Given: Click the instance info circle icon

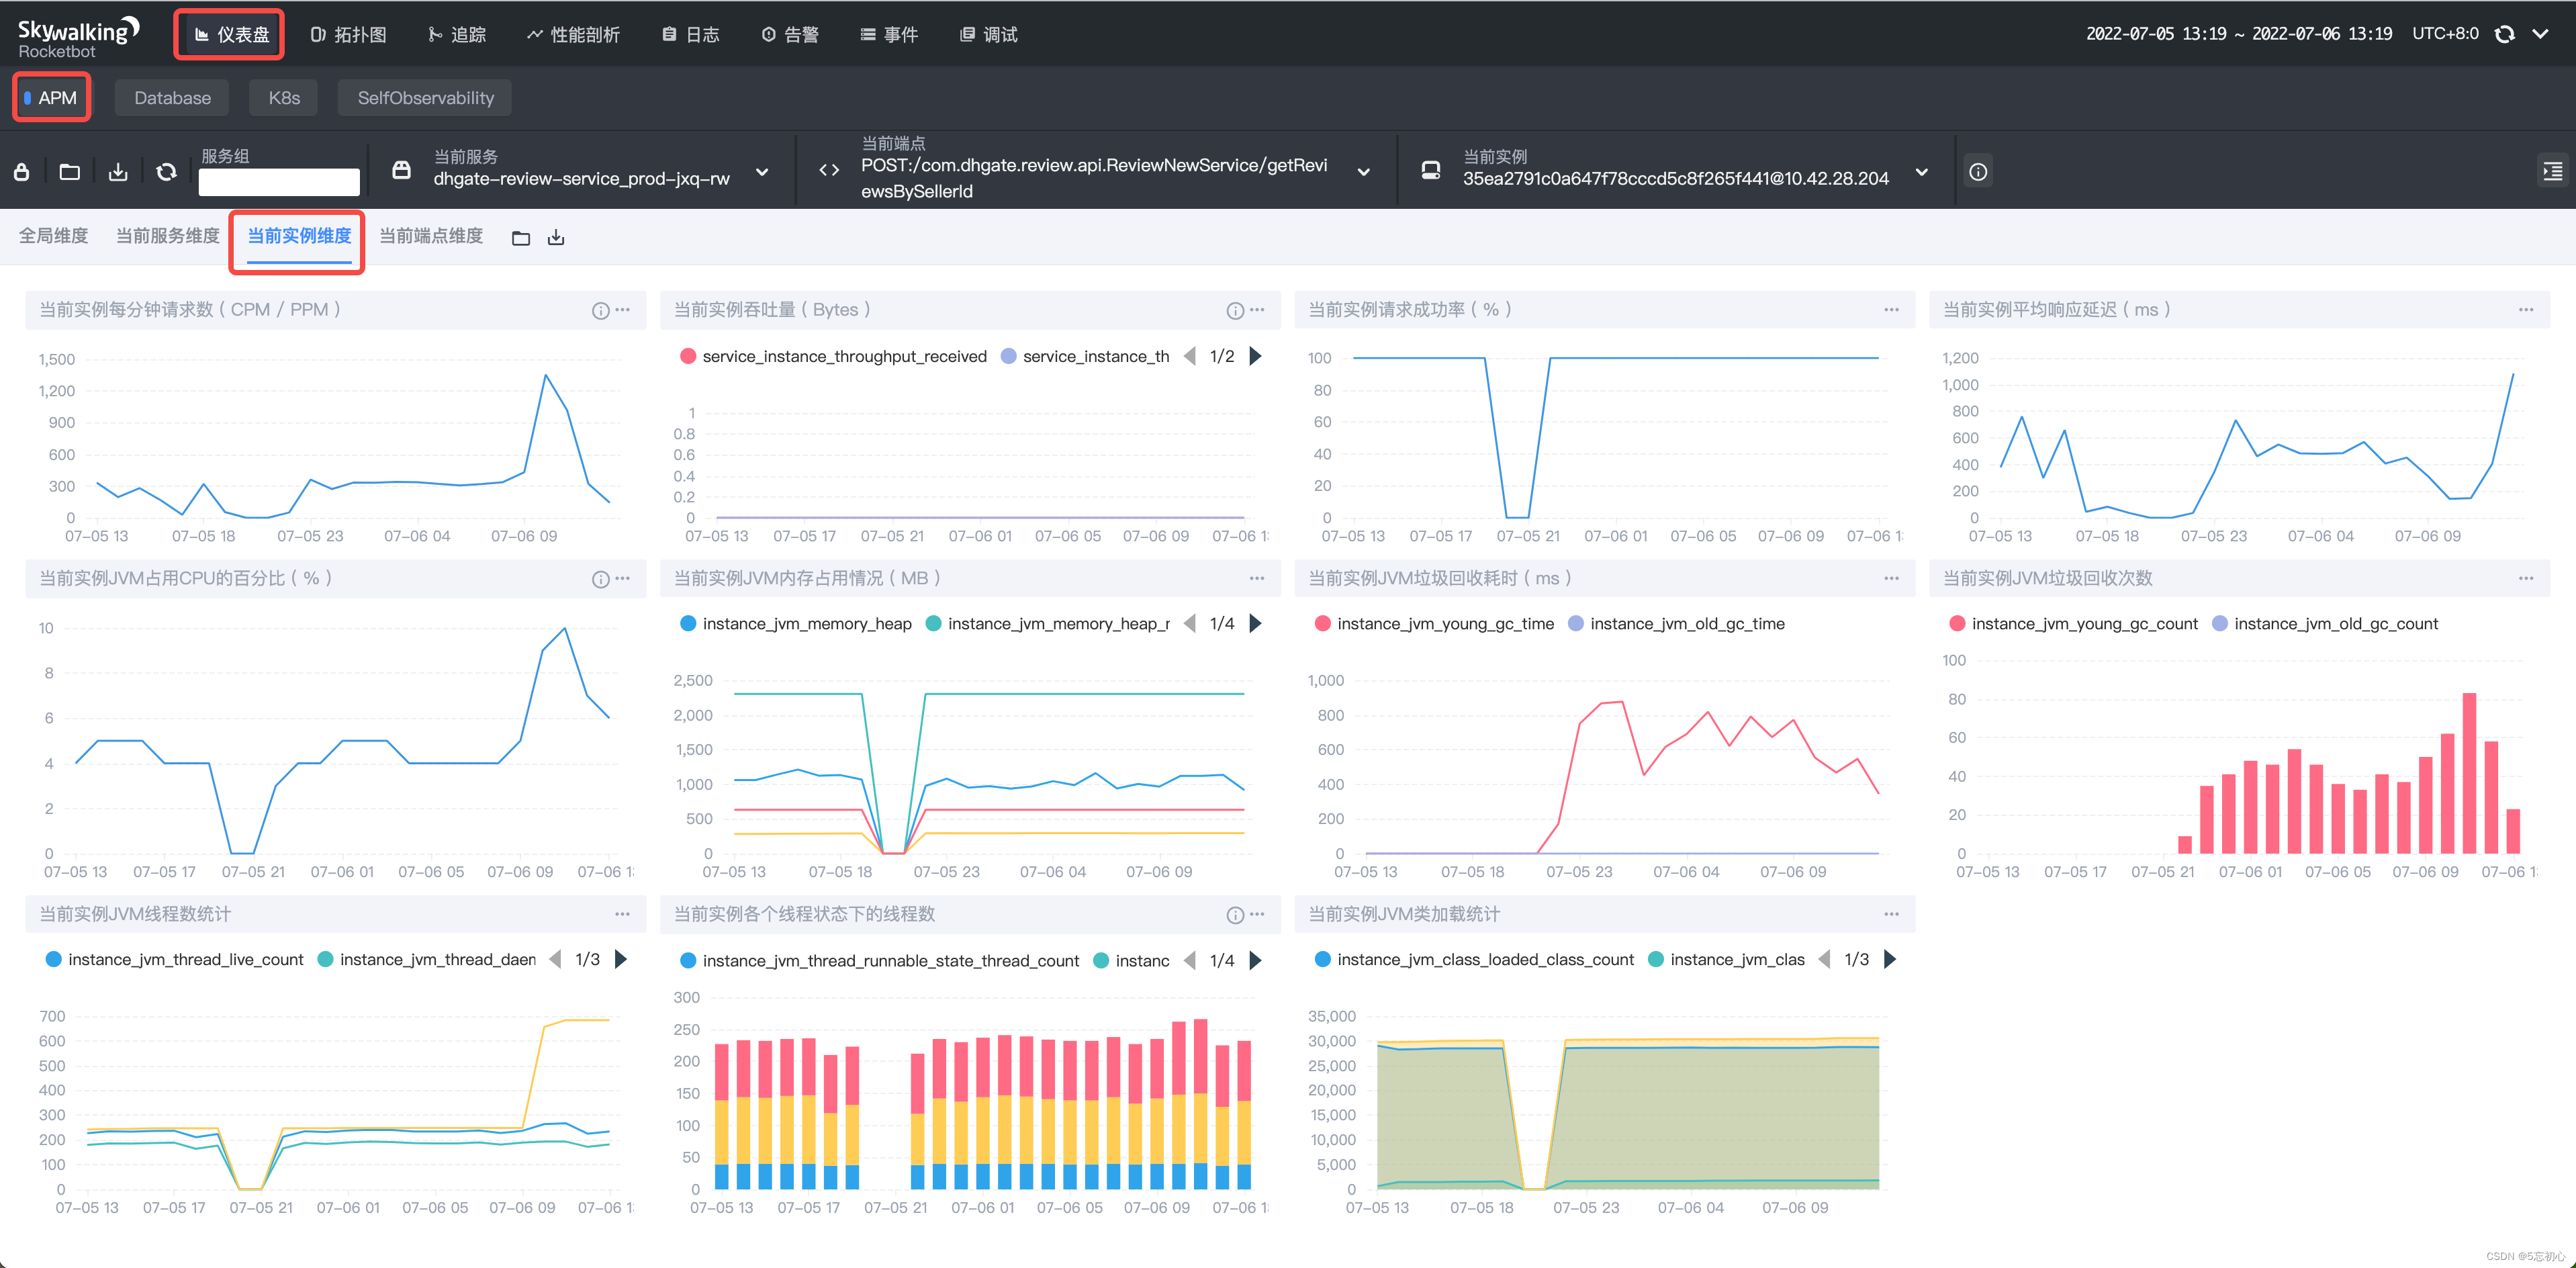Looking at the screenshot, I should (x=1978, y=172).
